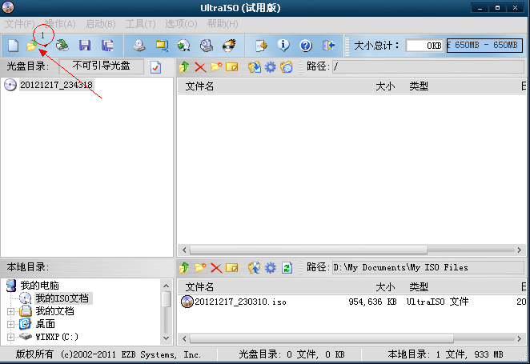Image resolution: width=530 pixels, height=364 pixels.
Task: Click the red X delete icon in image toolbar
Action: click(x=200, y=67)
